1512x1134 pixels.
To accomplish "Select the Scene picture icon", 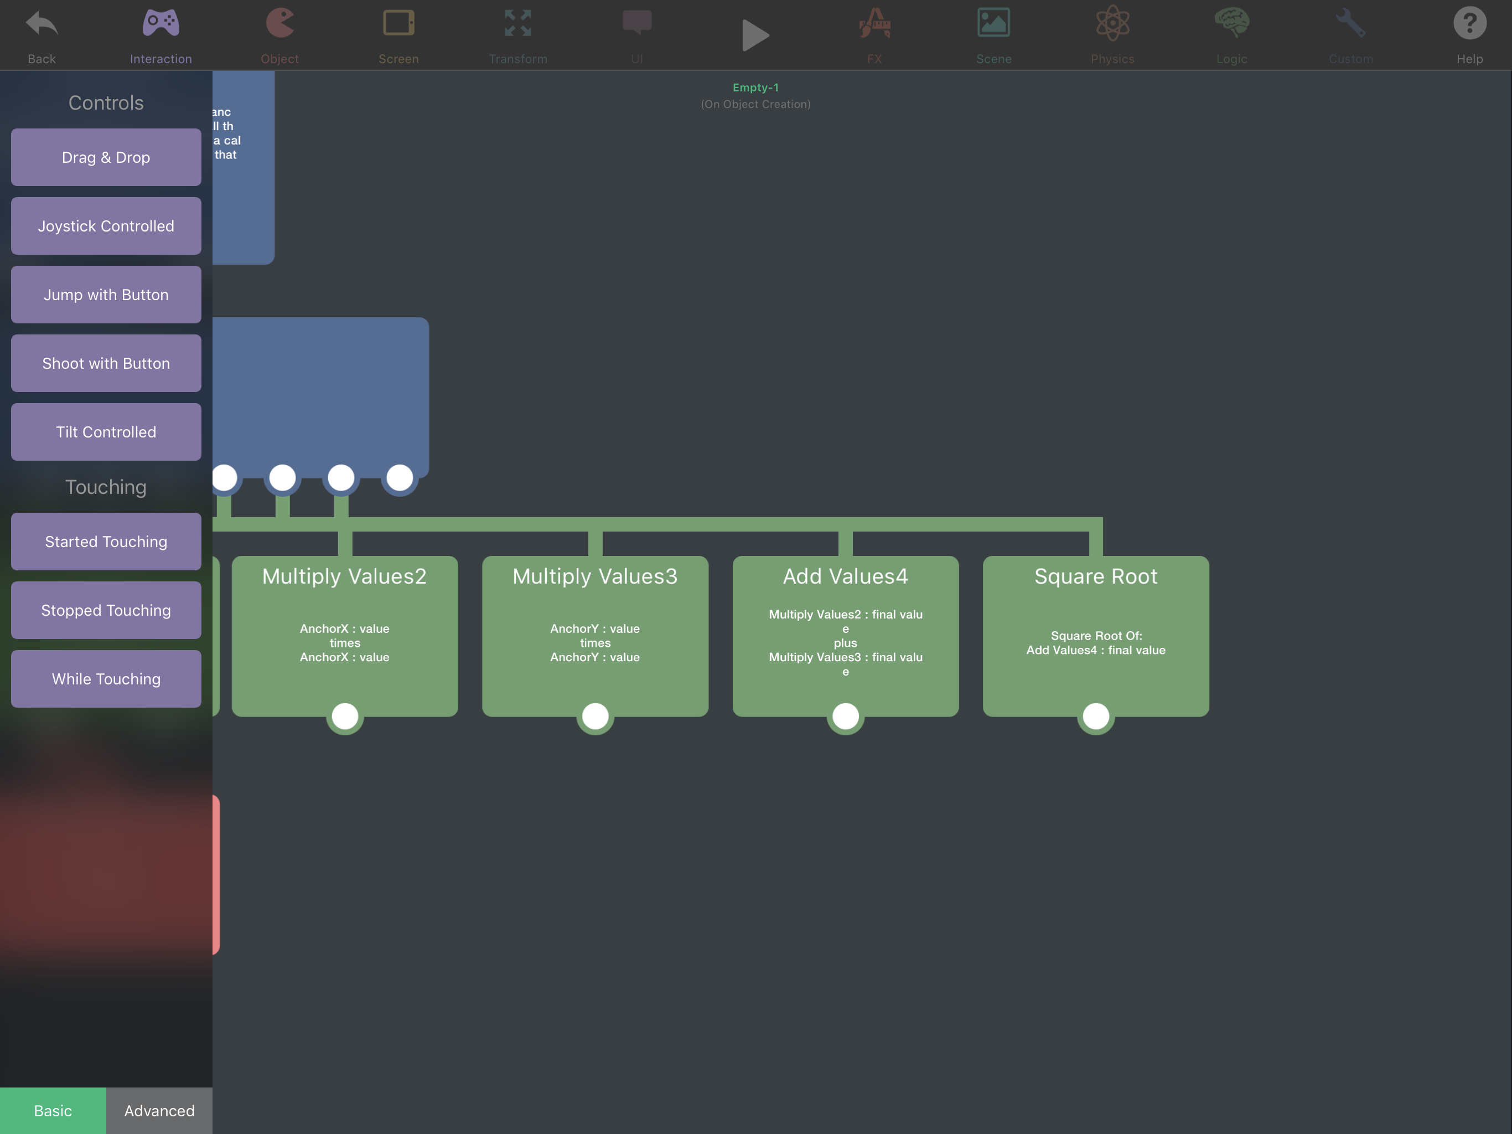I will pyautogui.click(x=993, y=34).
